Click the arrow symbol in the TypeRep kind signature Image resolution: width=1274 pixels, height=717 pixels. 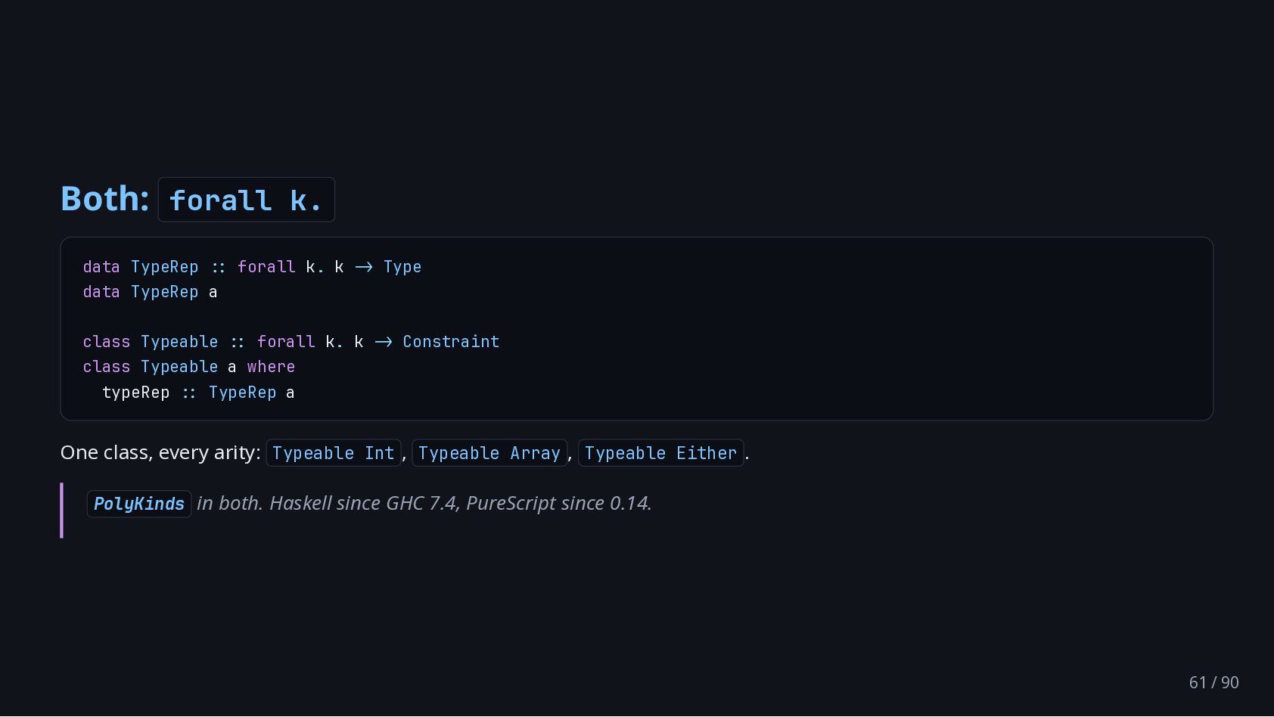click(x=364, y=267)
